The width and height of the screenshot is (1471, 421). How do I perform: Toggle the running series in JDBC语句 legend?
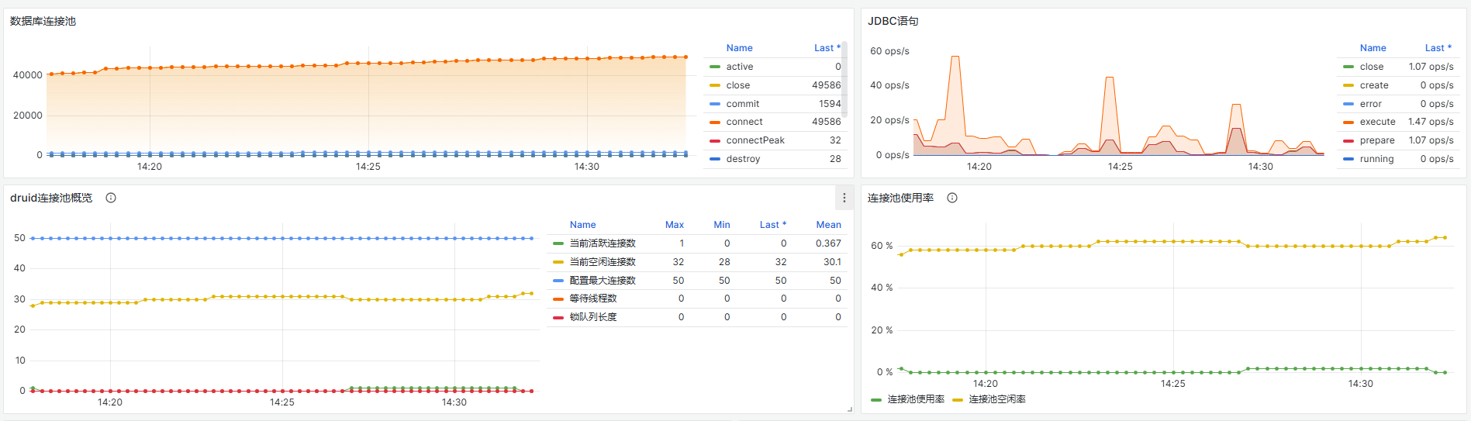click(x=1376, y=159)
